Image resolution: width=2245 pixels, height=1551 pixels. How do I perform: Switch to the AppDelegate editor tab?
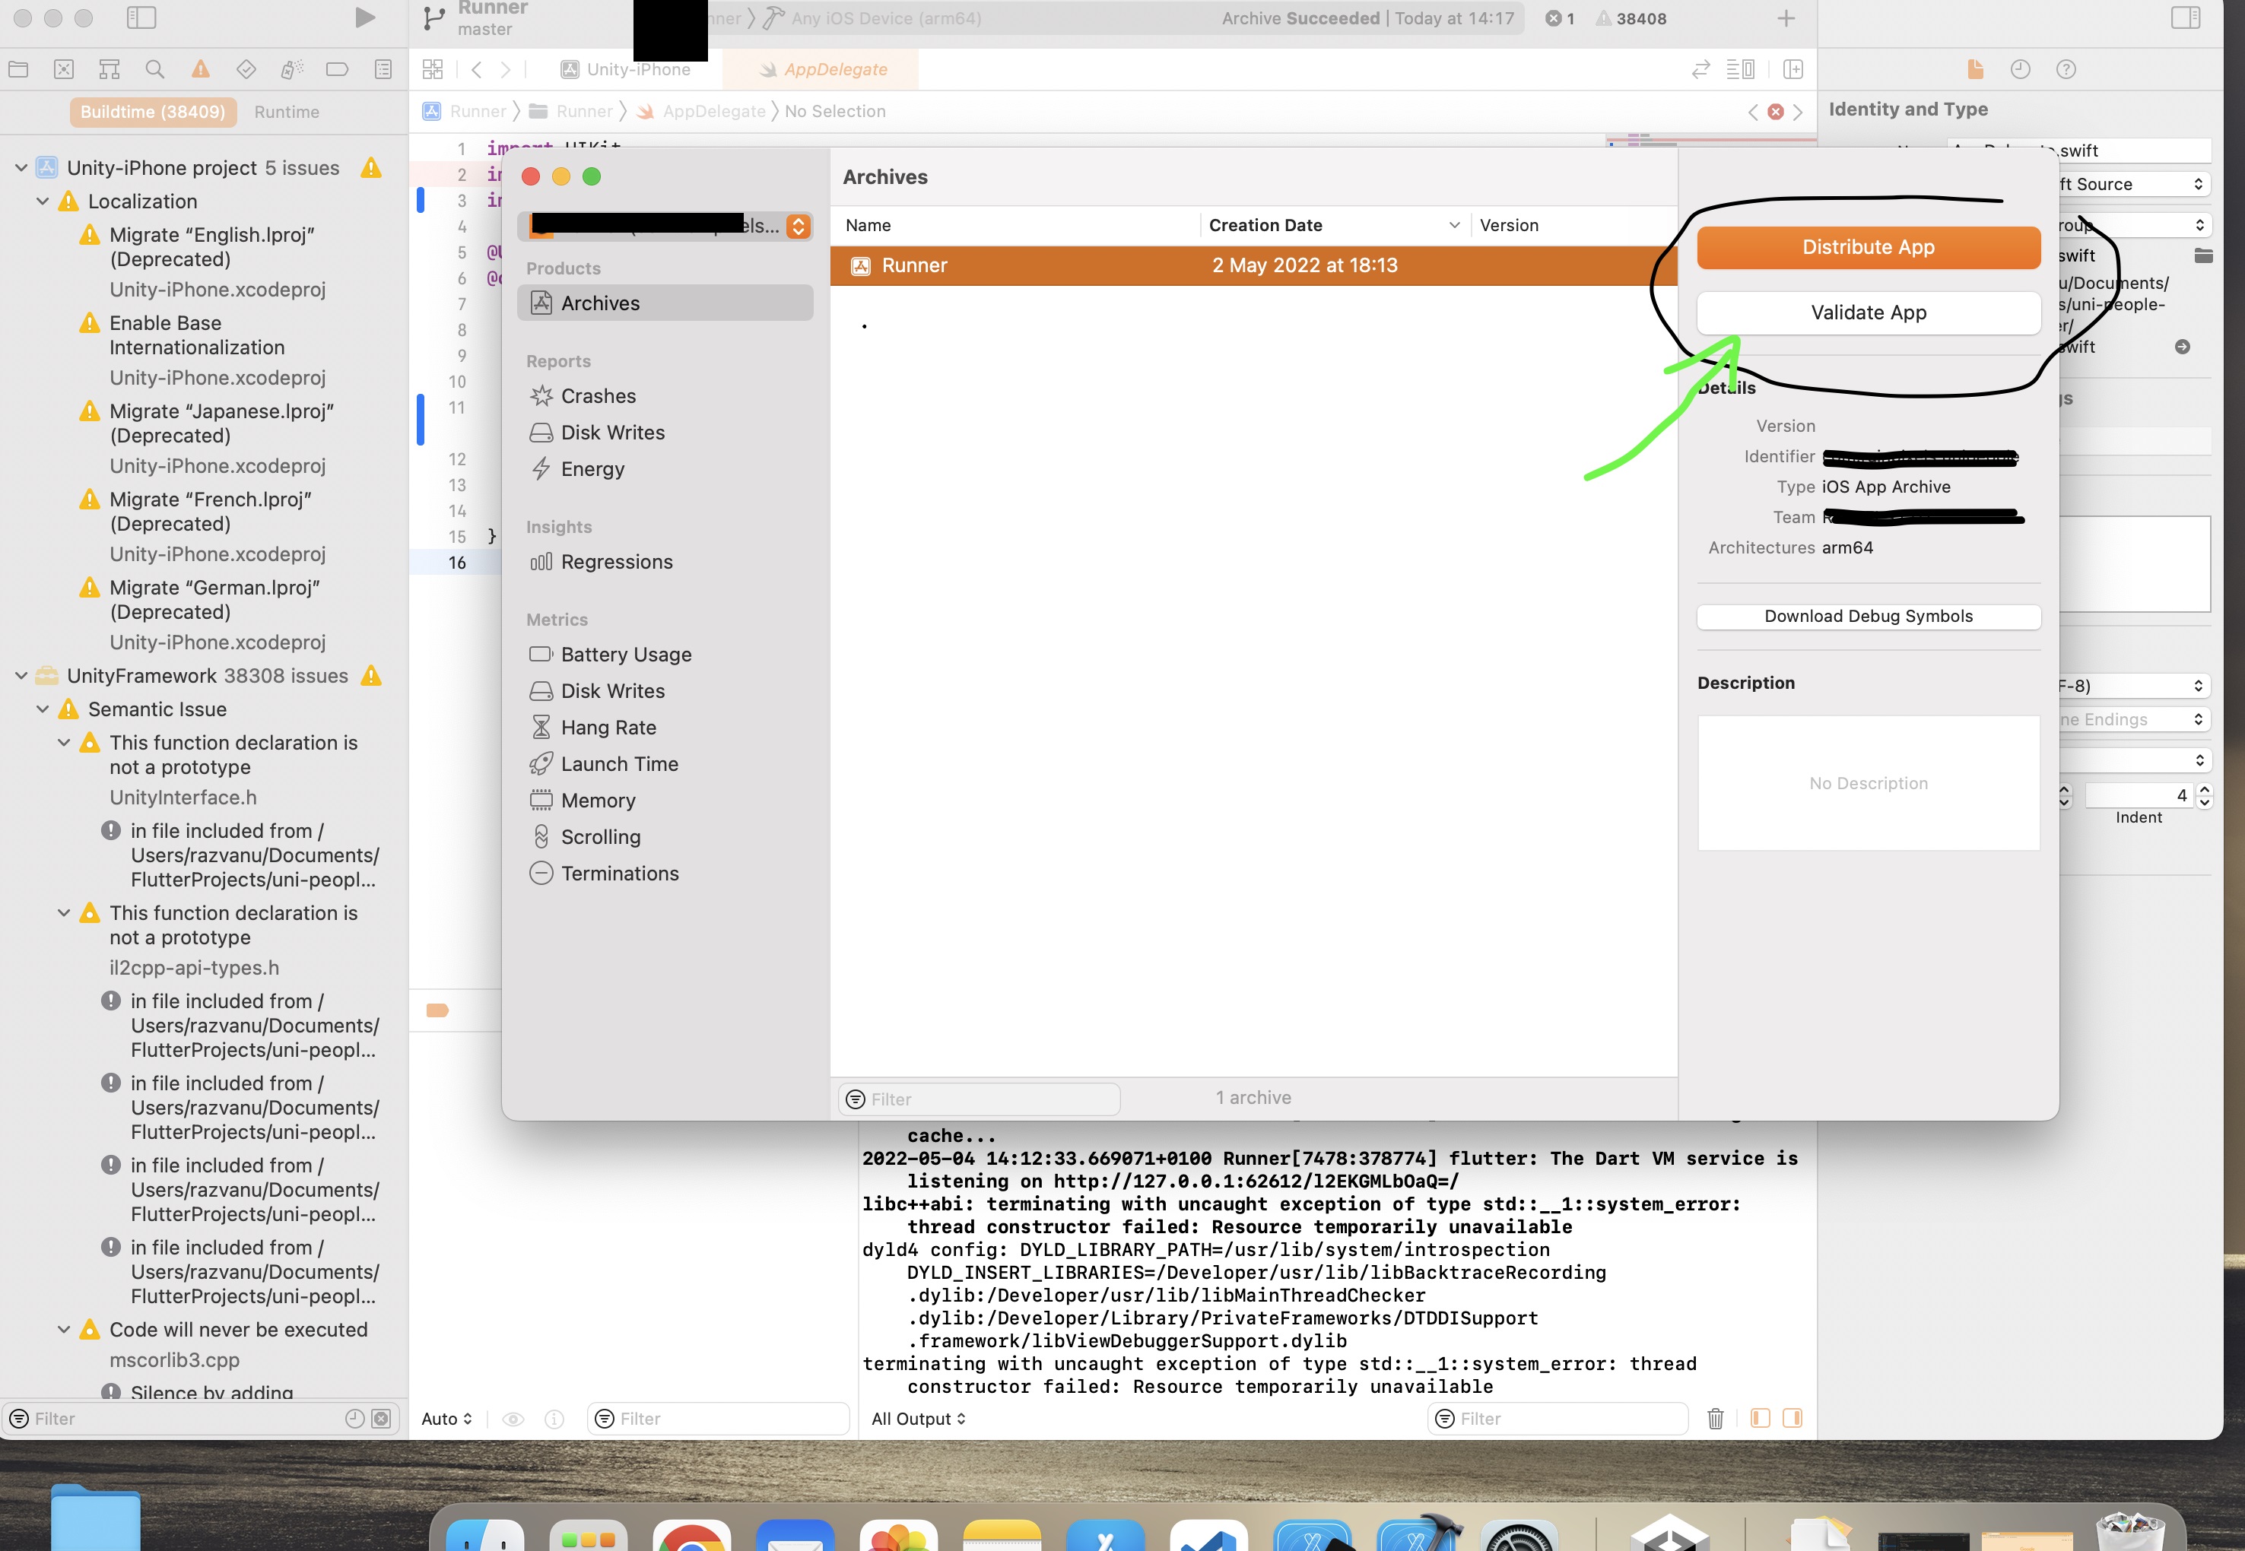pyautogui.click(x=822, y=69)
